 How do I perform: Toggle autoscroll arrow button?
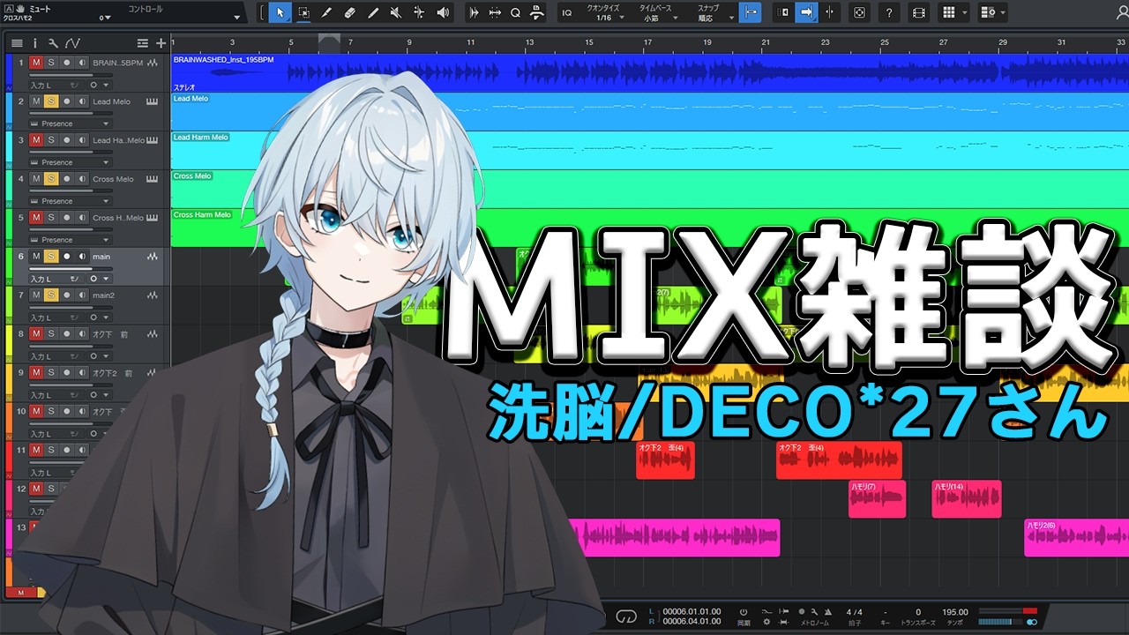pyautogui.click(x=806, y=12)
